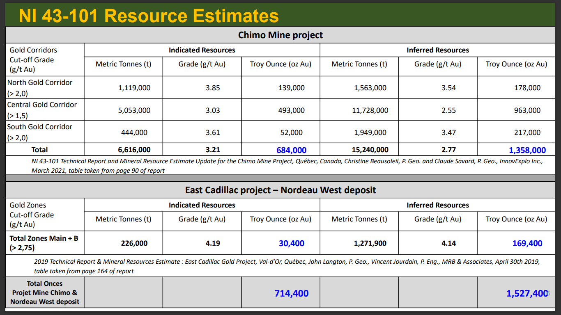Click the bold total '6,616,000'
Viewport: 561px width, 315px height.
pyautogui.click(x=134, y=150)
